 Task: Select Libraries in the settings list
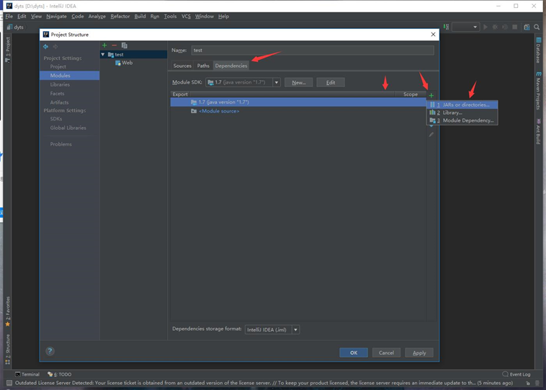pyautogui.click(x=60, y=84)
